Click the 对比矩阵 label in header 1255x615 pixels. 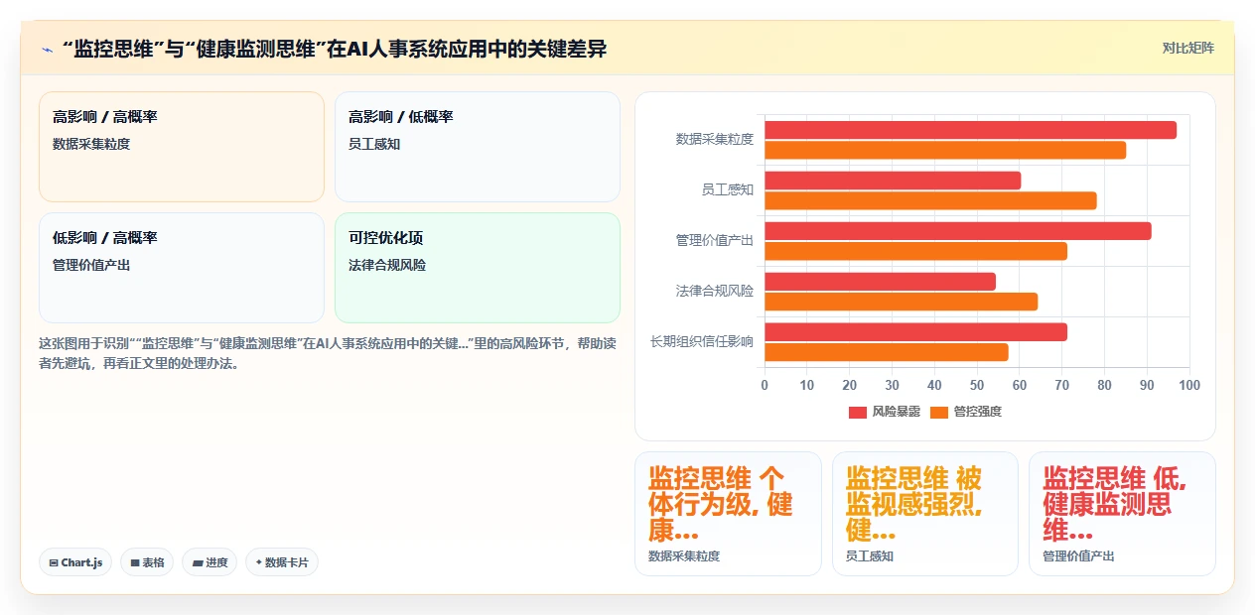point(1187,48)
